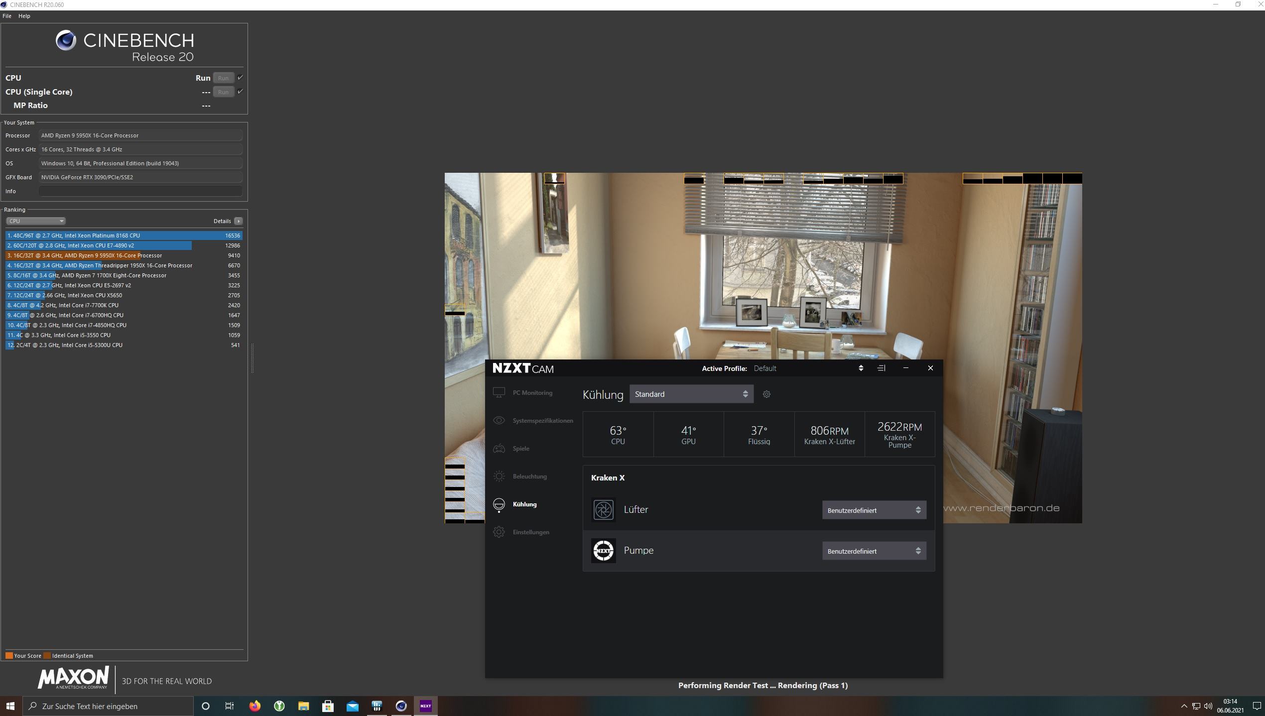Open Microsoft Store from the taskbar

[328, 706]
